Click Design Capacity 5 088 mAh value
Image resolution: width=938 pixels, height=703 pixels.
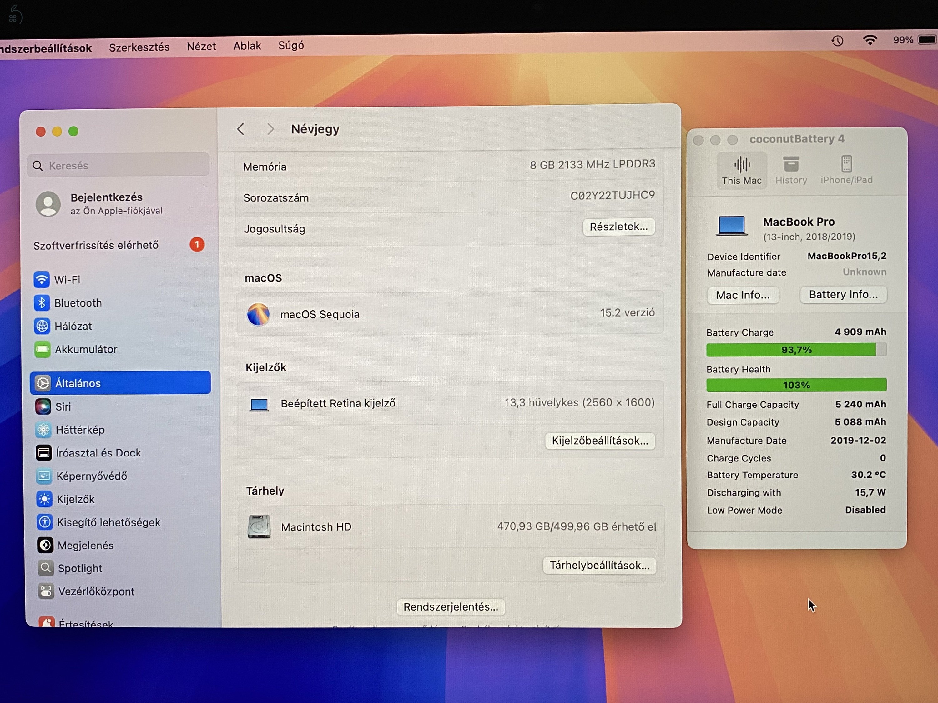click(860, 422)
